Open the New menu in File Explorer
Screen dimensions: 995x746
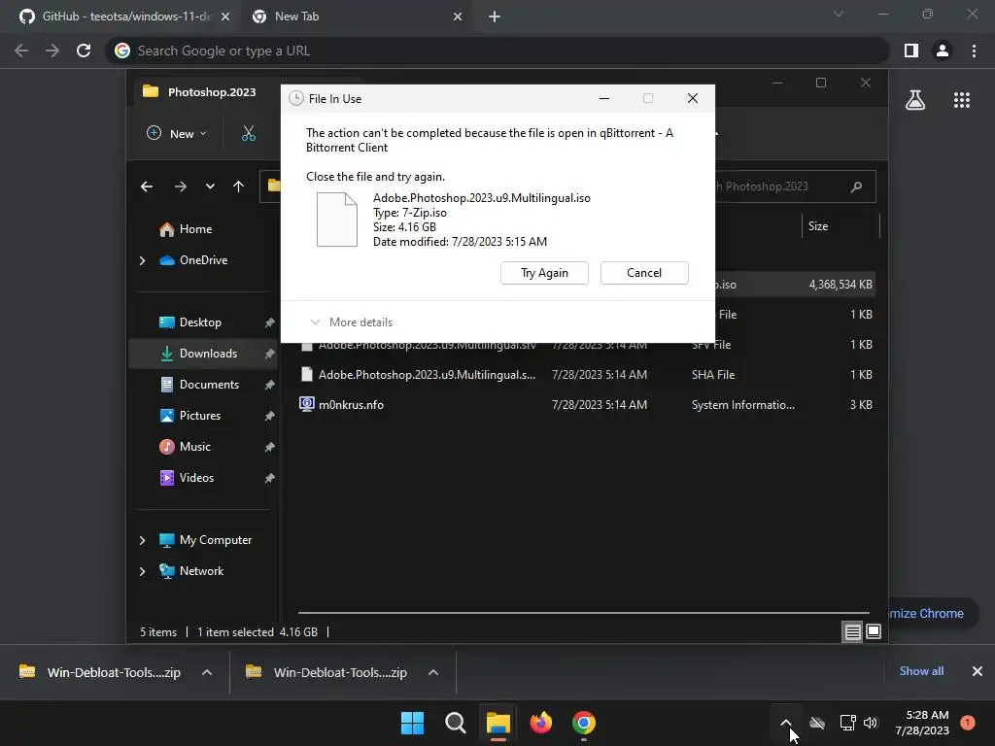(x=177, y=133)
